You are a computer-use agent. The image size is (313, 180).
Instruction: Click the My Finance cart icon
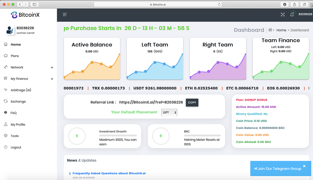6,79
